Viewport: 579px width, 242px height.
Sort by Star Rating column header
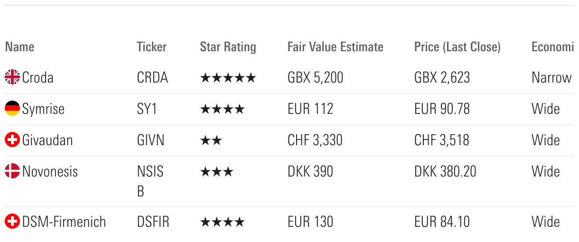228,47
